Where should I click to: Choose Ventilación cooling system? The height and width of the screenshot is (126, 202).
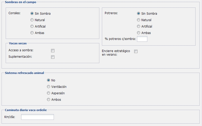(49, 87)
